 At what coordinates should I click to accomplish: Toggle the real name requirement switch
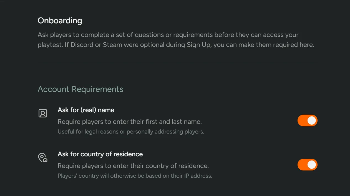tap(307, 120)
